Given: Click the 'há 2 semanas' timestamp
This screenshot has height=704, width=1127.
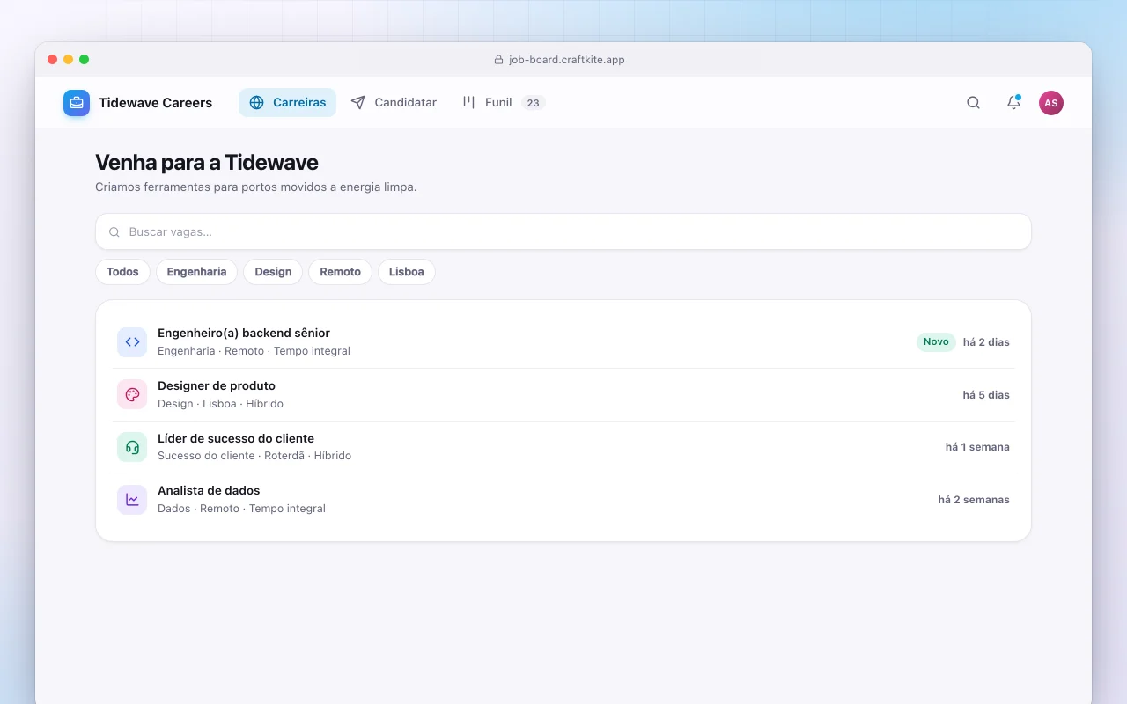Looking at the screenshot, I should click(x=974, y=500).
